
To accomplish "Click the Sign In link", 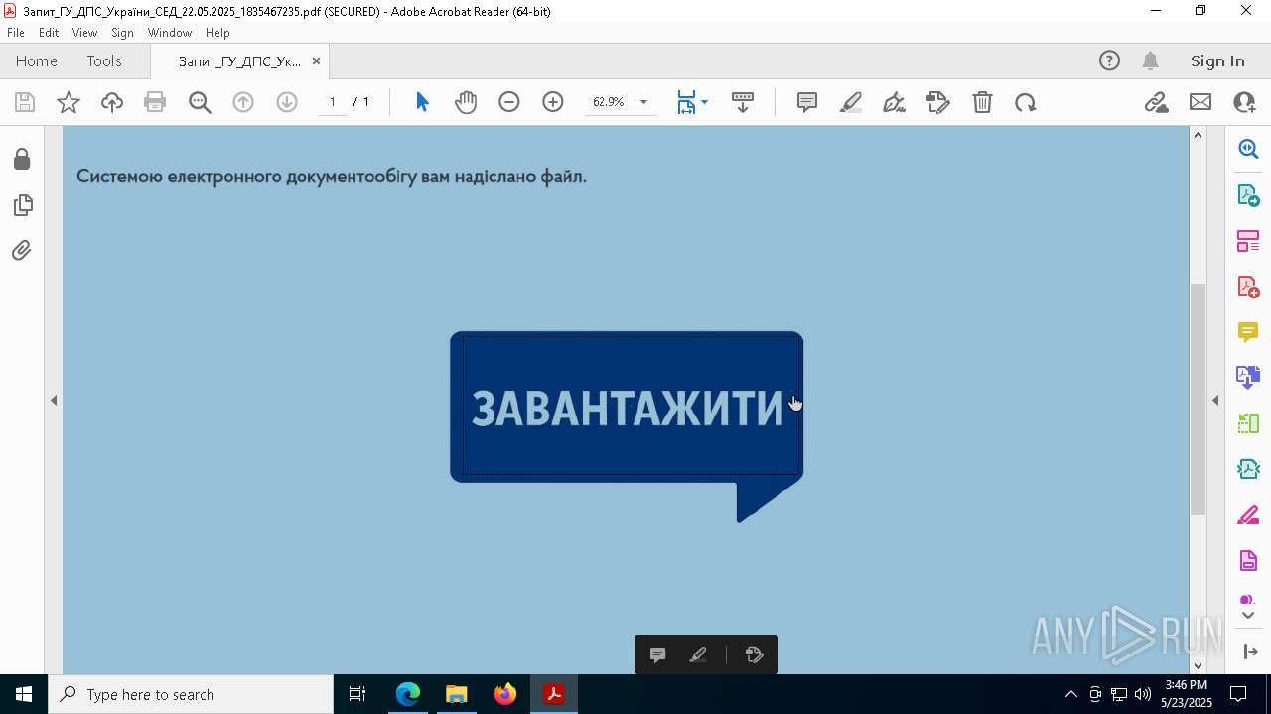I will point(1217,60).
